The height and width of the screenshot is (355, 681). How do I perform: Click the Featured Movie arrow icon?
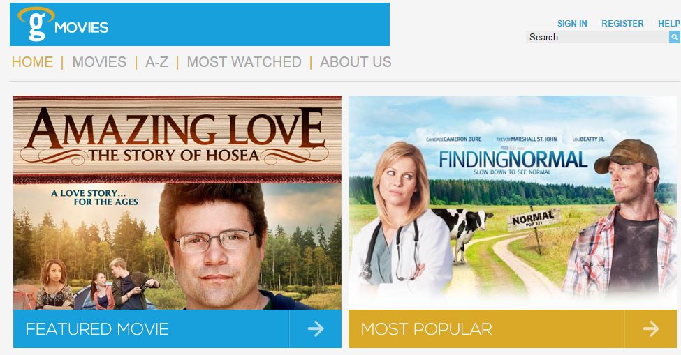coord(316,328)
